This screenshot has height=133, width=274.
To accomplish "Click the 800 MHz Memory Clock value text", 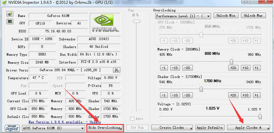I will tap(212, 54).
